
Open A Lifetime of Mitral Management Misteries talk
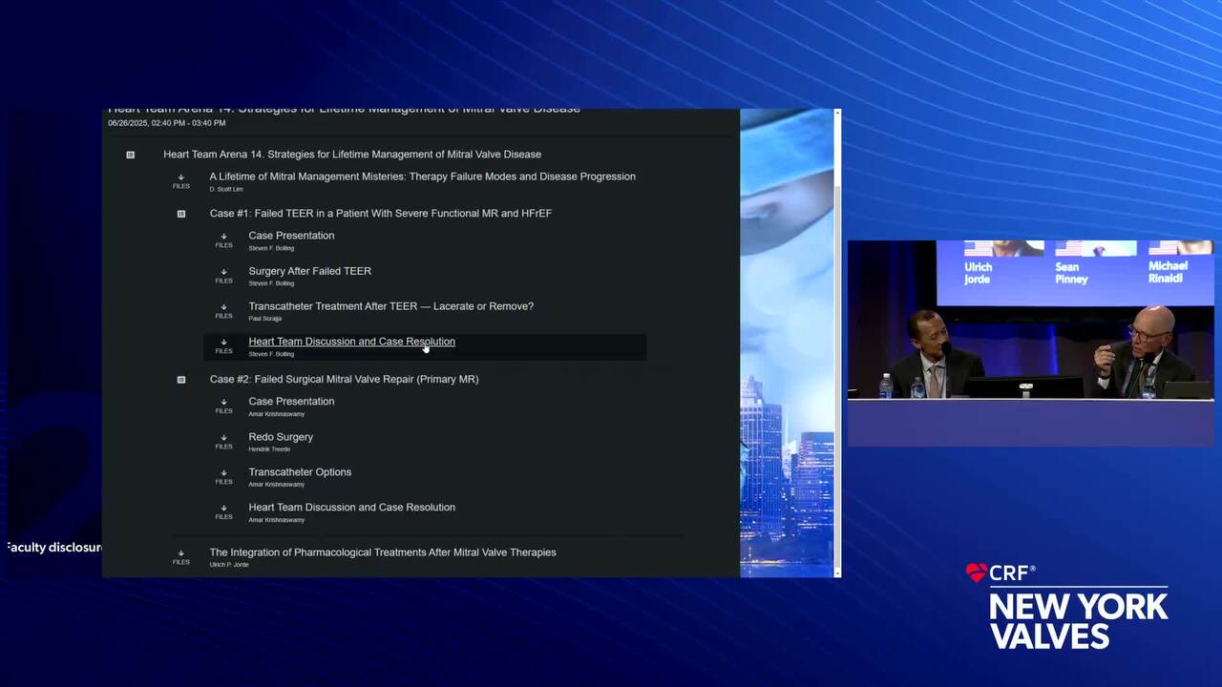(x=422, y=177)
